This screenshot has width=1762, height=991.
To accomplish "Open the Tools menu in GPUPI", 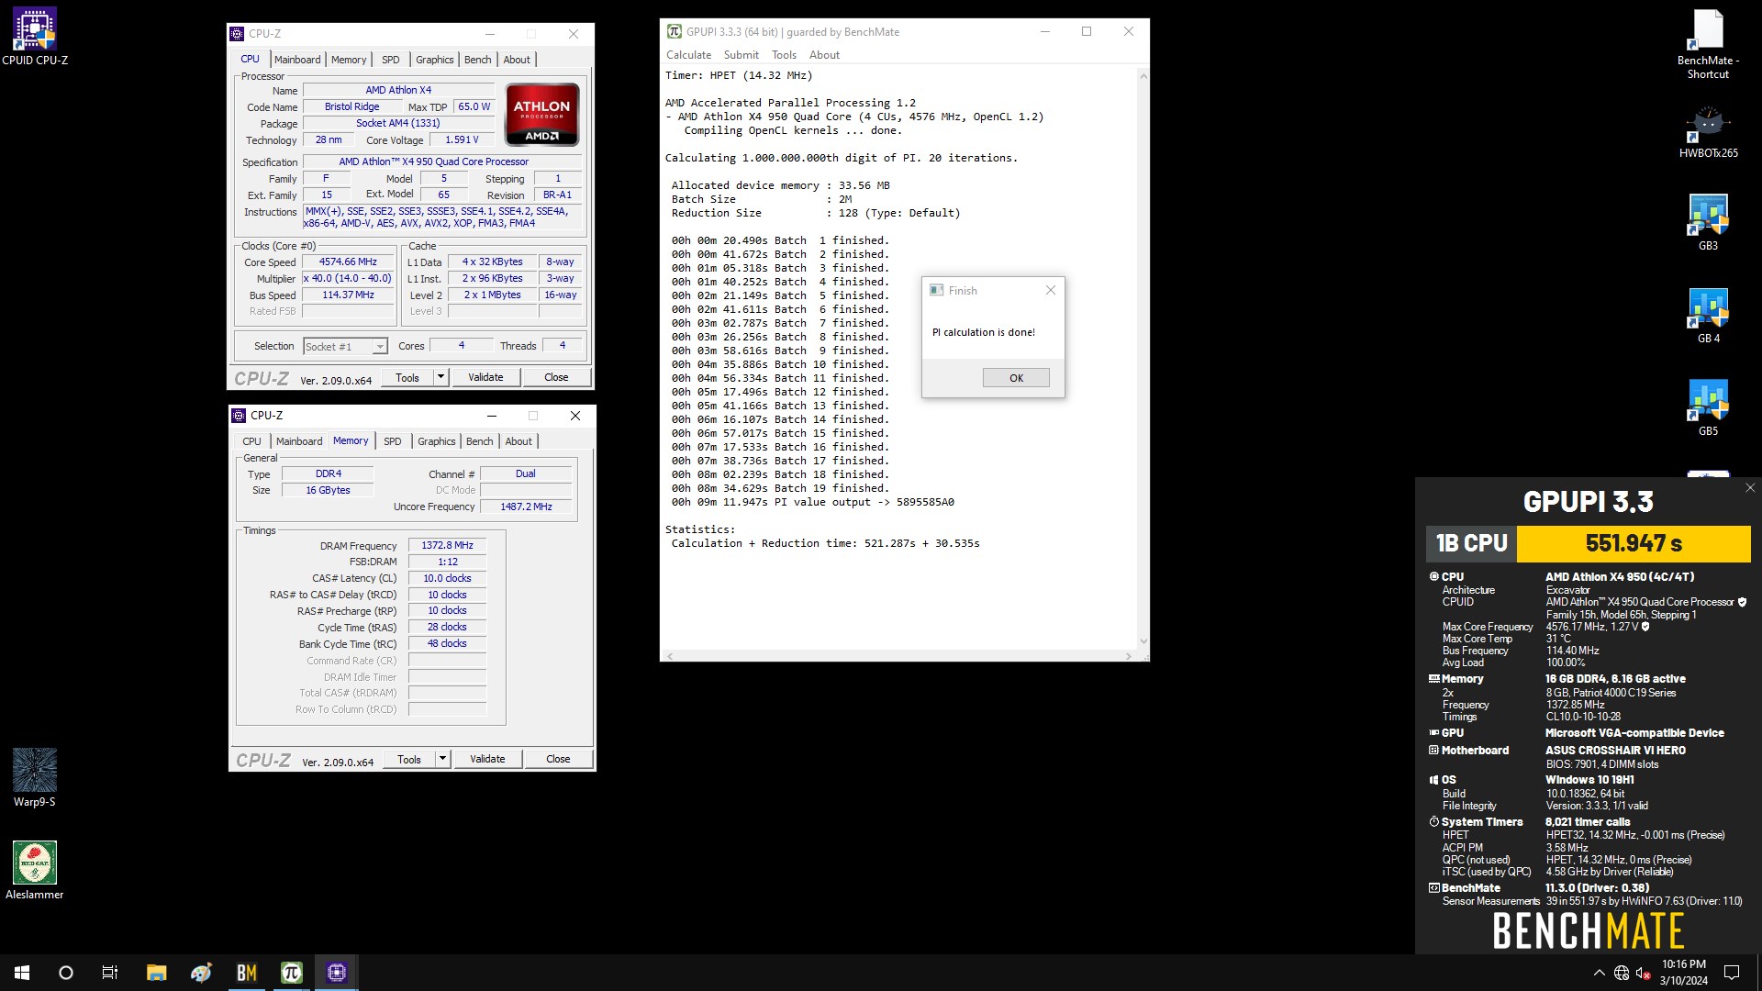I will (x=784, y=54).
